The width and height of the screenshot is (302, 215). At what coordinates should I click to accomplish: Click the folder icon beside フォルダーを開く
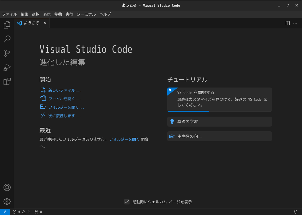(43, 107)
